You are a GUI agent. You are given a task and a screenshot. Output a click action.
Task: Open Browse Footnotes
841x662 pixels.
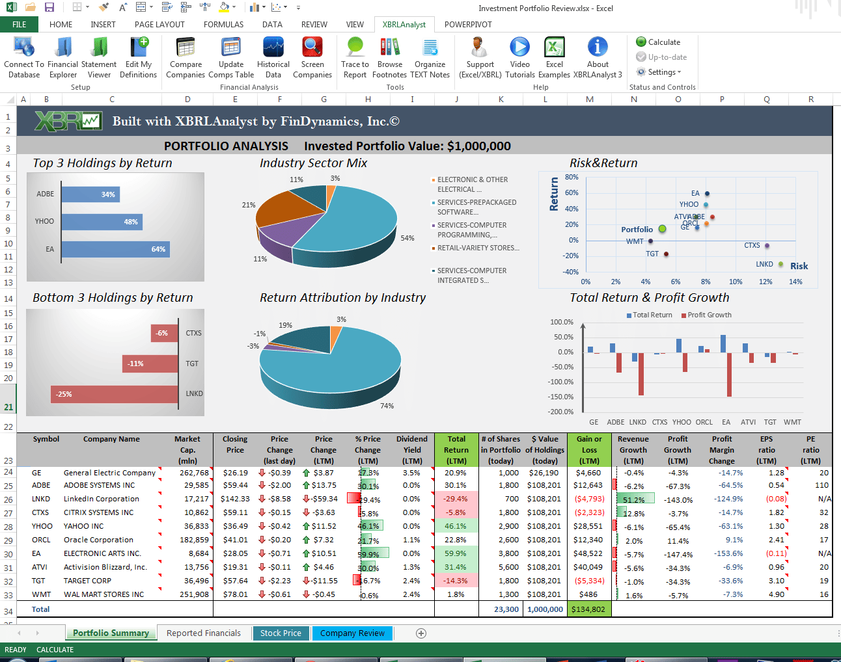(x=390, y=57)
